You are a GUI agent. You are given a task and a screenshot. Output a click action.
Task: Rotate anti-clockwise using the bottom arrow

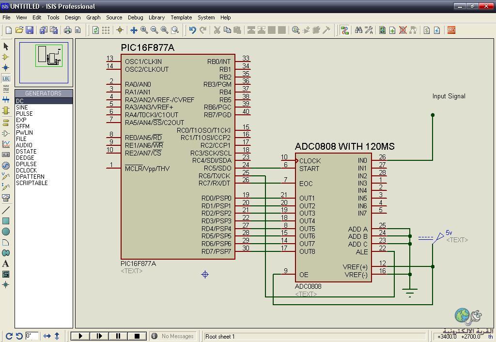(x=19, y=336)
